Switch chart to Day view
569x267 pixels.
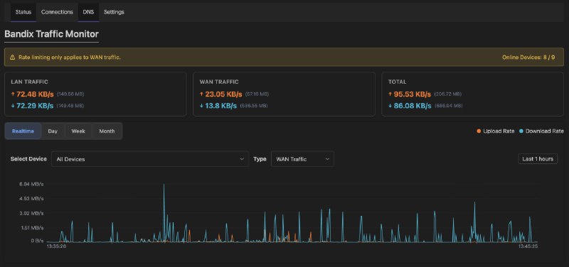click(x=53, y=131)
